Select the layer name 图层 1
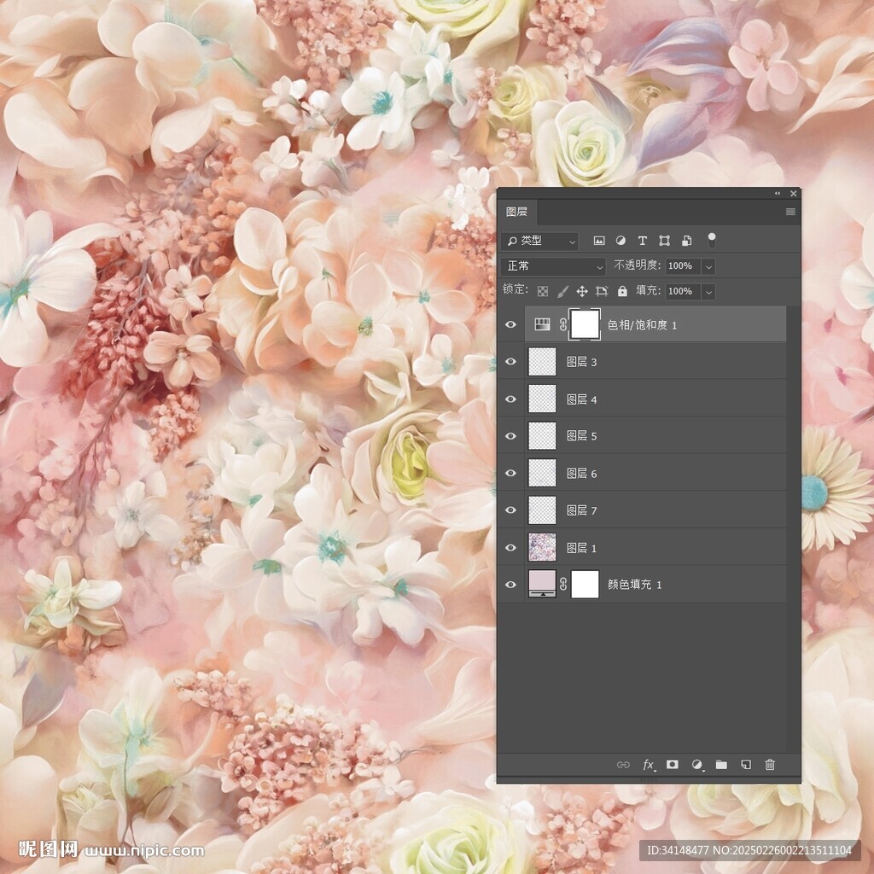Viewport: 874px width, 874px height. pyautogui.click(x=581, y=548)
